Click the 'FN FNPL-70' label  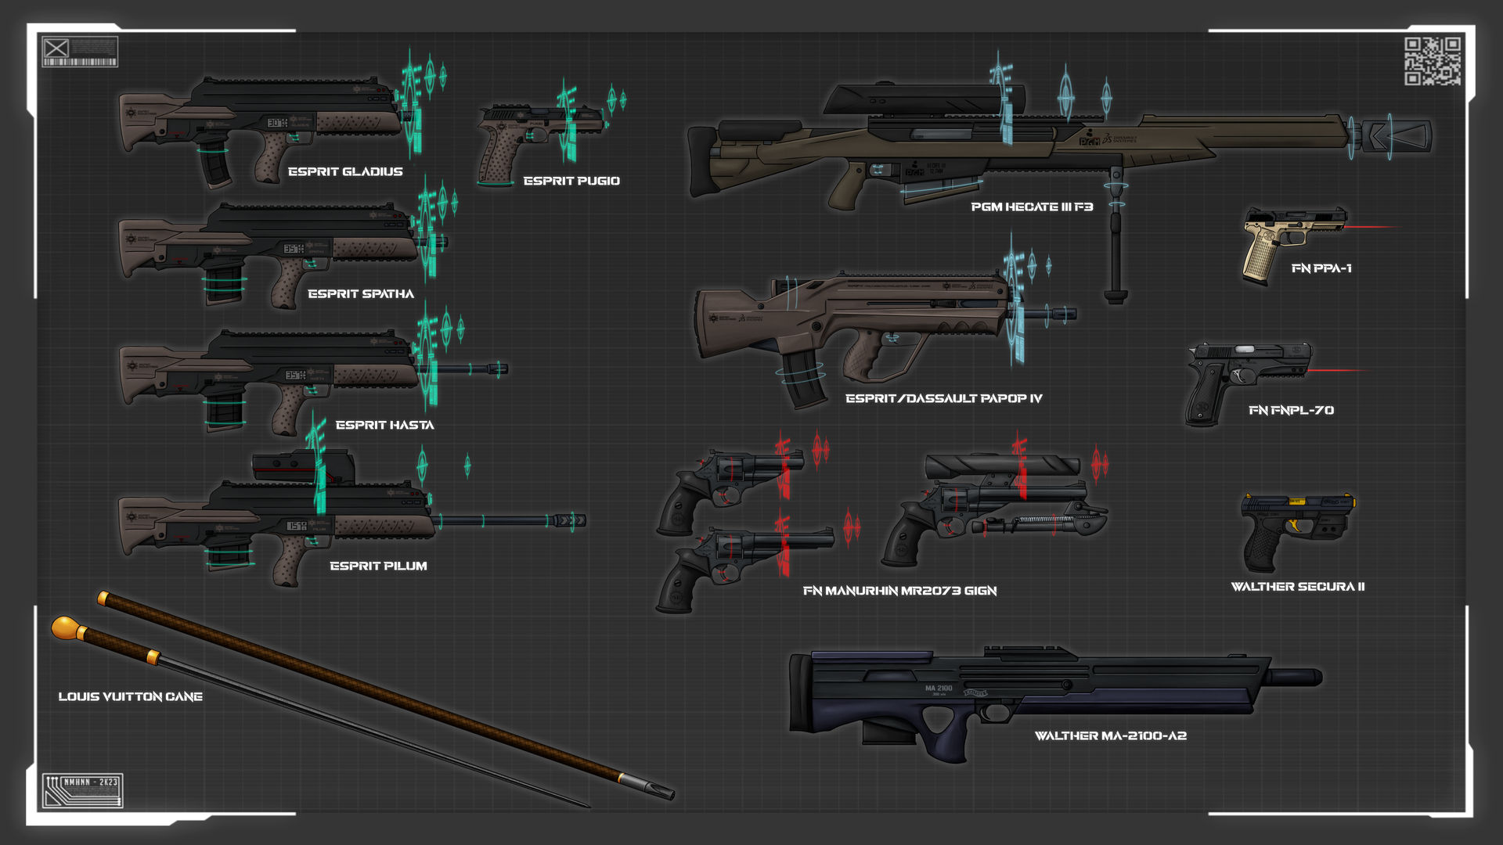(1292, 410)
